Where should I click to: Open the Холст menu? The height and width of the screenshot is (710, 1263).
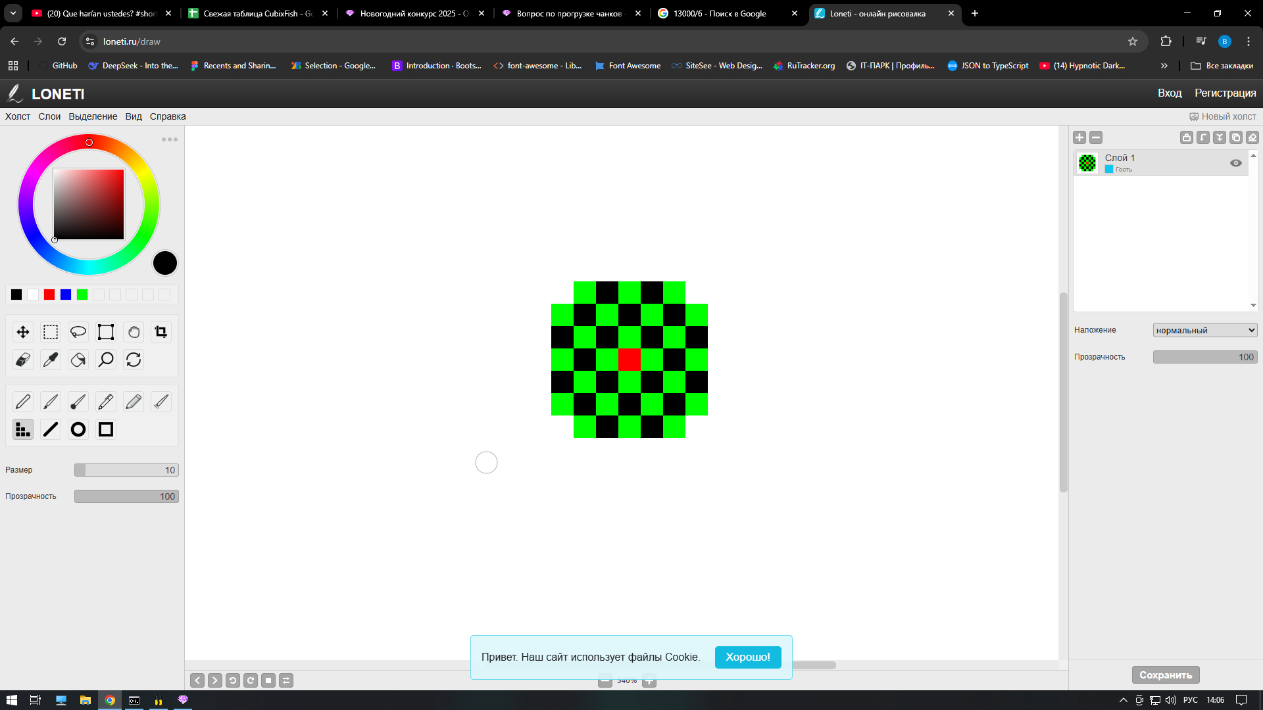coord(18,116)
